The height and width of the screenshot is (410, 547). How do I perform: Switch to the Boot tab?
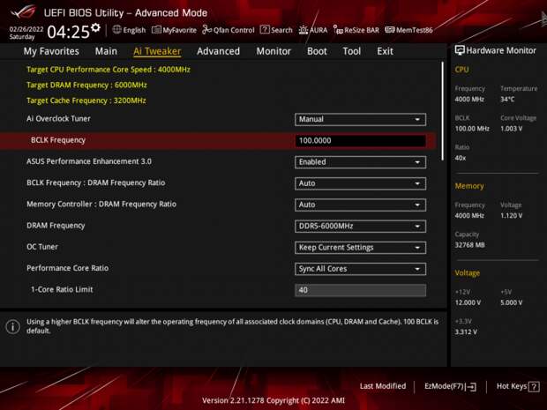click(x=317, y=51)
